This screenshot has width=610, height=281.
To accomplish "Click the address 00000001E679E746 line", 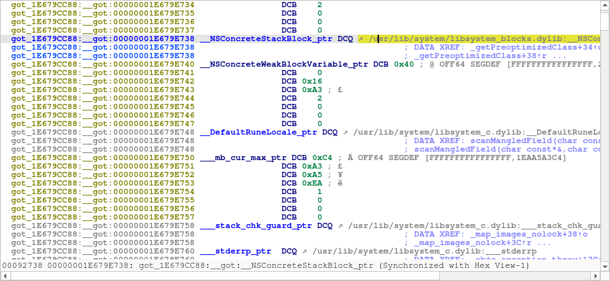I will pos(103,116).
